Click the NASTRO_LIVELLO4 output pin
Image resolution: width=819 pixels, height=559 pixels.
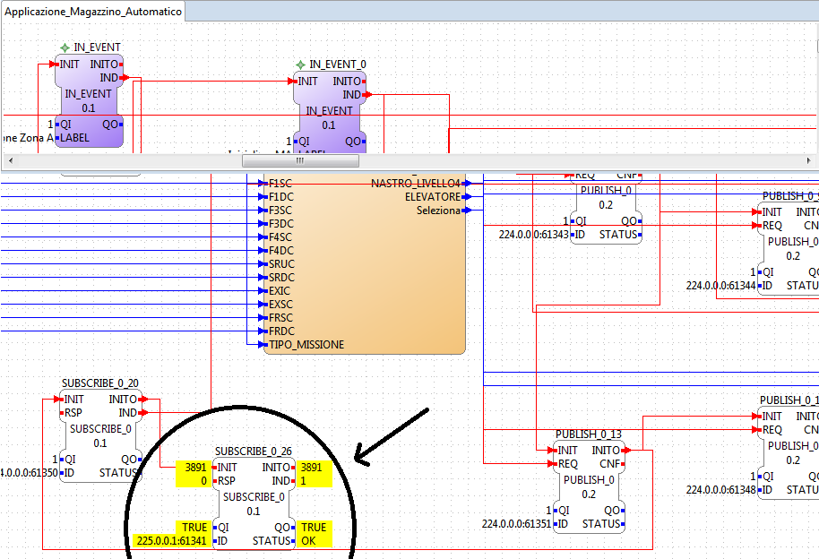(x=416, y=184)
